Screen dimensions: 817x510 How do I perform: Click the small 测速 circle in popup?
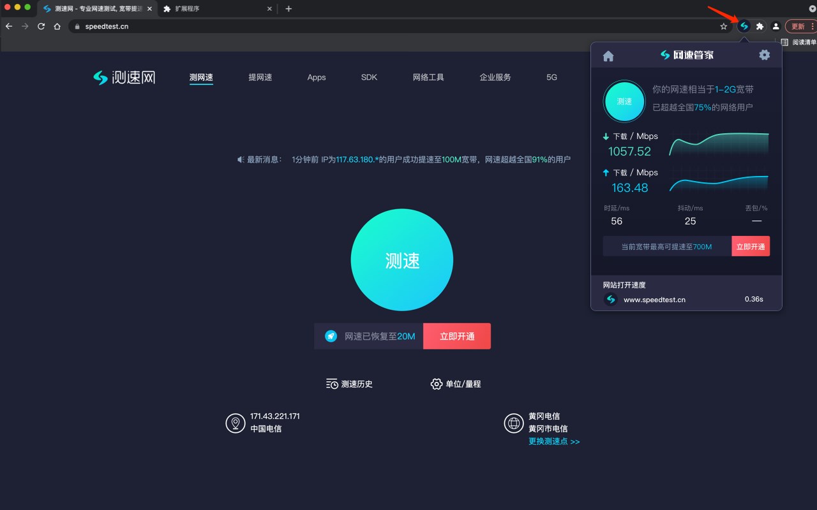pyautogui.click(x=624, y=101)
